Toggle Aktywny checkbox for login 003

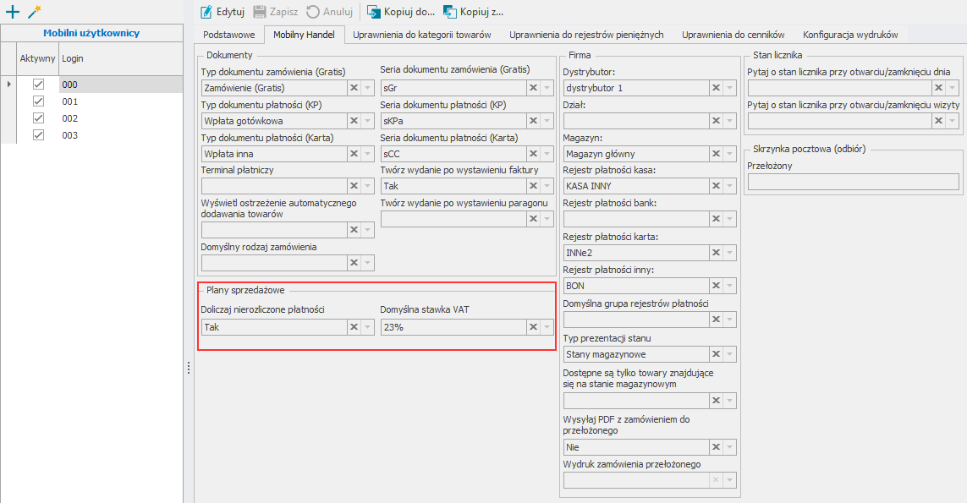click(x=38, y=135)
